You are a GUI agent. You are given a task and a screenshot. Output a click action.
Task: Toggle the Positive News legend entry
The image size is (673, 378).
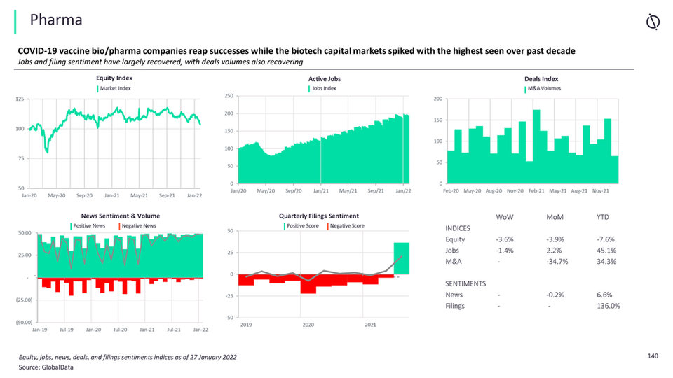pos(88,226)
